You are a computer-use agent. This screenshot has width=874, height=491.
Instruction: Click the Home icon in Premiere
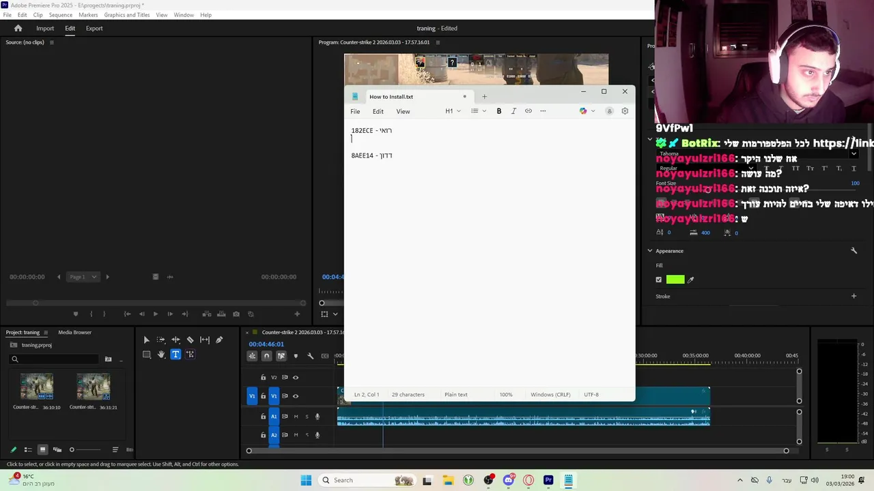pos(18,28)
